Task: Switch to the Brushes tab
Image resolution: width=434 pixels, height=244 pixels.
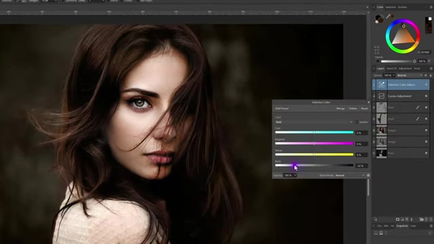Action: tap(402, 7)
